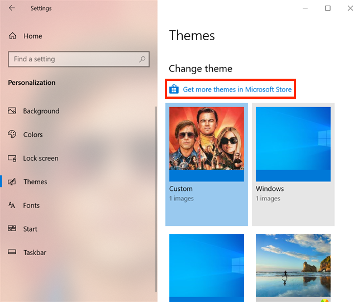Go to Home label in sidebar
Image resolution: width=362 pixels, height=302 pixels.
click(33, 36)
